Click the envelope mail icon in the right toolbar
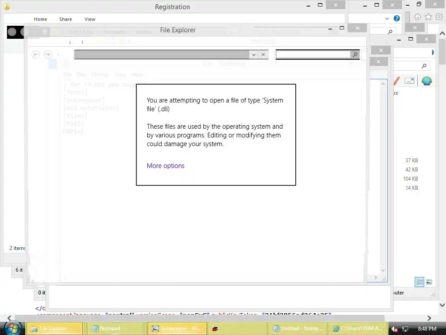Screen dimensions: 446x335 409,81
